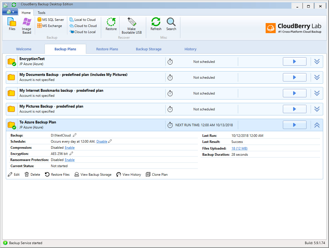Enable Ransomware Protection link

[70, 160]
